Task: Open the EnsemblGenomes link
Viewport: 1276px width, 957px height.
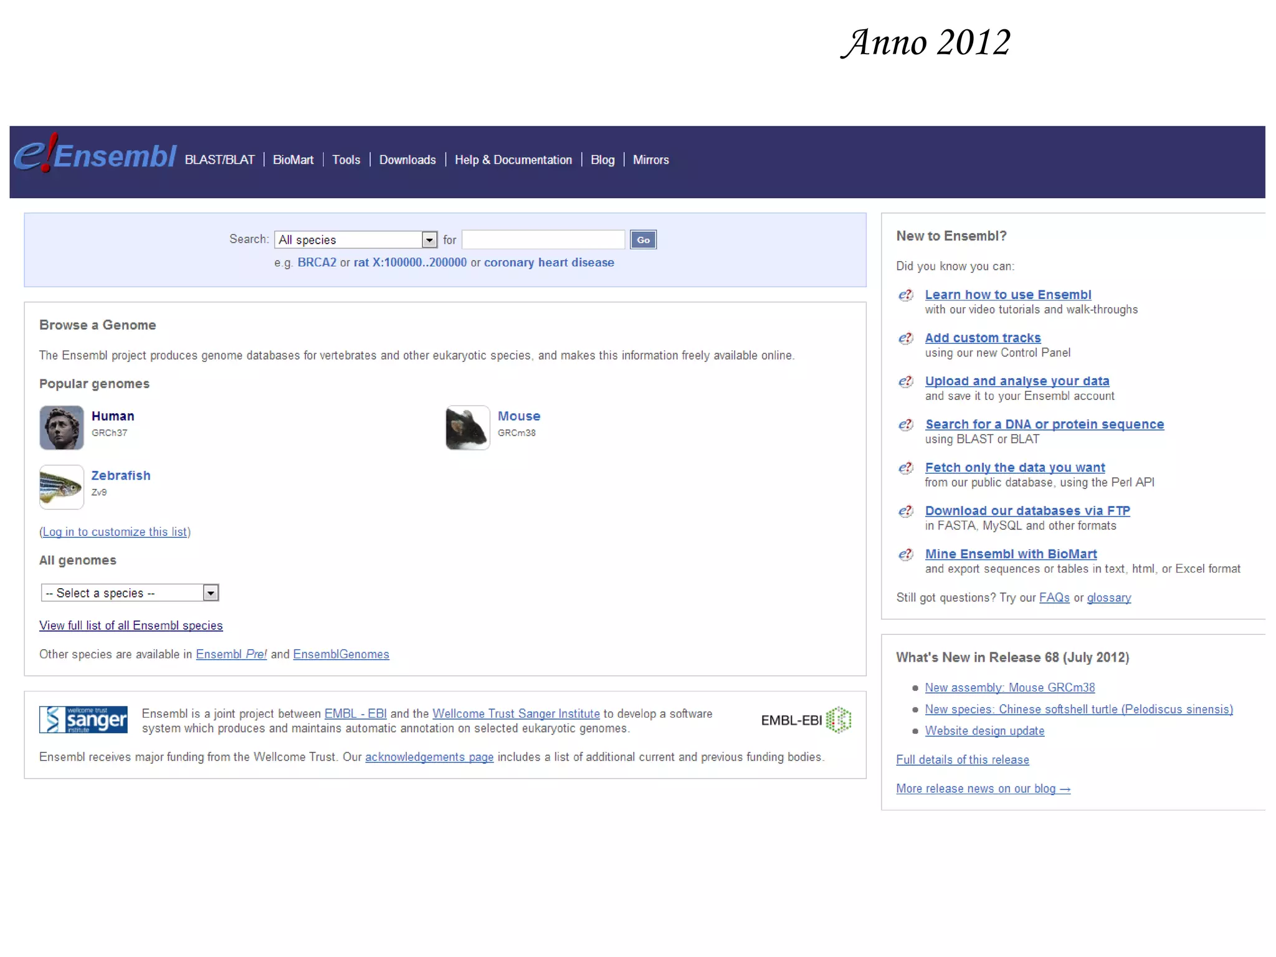Action: click(x=341, y=654)
